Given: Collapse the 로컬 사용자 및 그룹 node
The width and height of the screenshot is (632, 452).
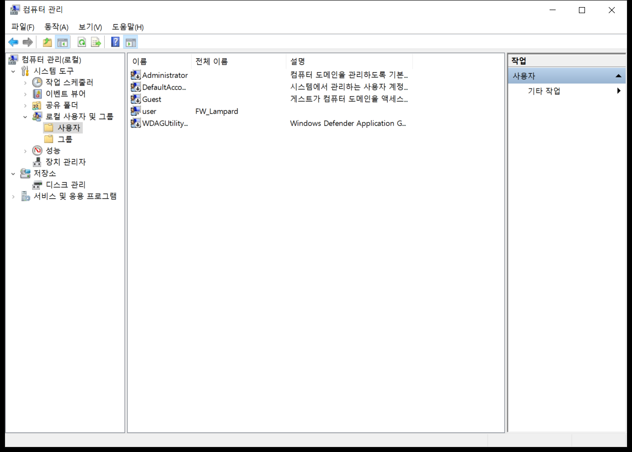Looking at the screenshot, I should 25,117.
